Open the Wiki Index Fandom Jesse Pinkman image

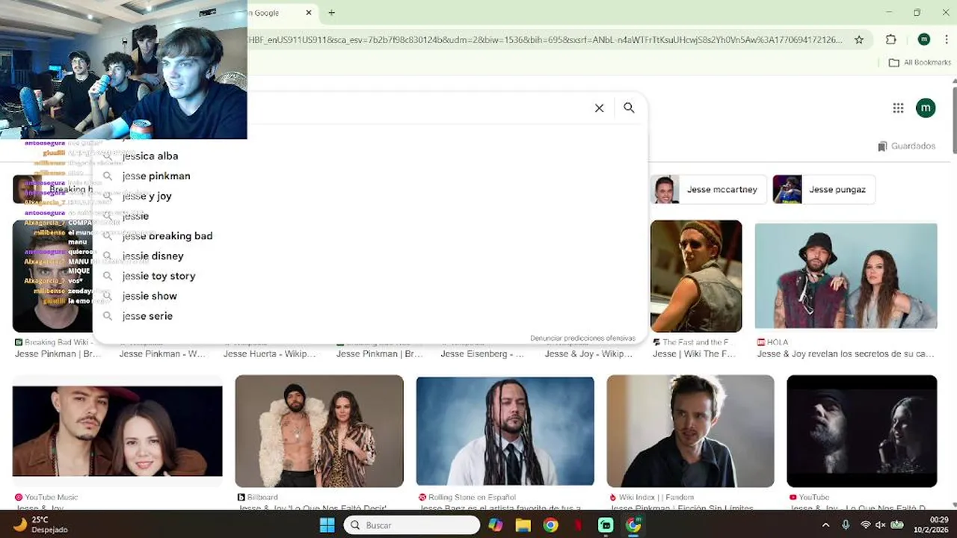690,431
